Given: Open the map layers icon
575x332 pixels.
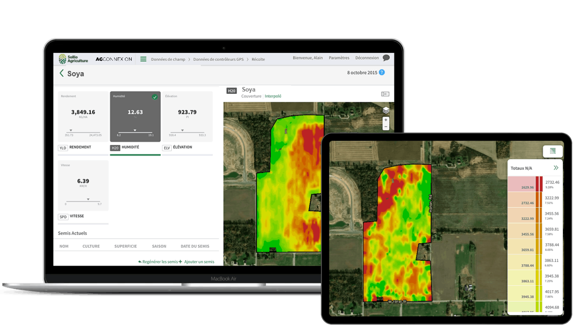Looking at the screenshot, I should pos(386,110).
